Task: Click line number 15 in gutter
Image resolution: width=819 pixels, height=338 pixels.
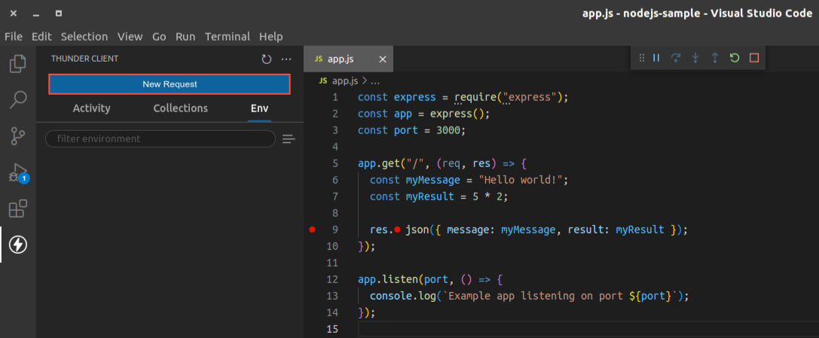Action: point(332,329)
